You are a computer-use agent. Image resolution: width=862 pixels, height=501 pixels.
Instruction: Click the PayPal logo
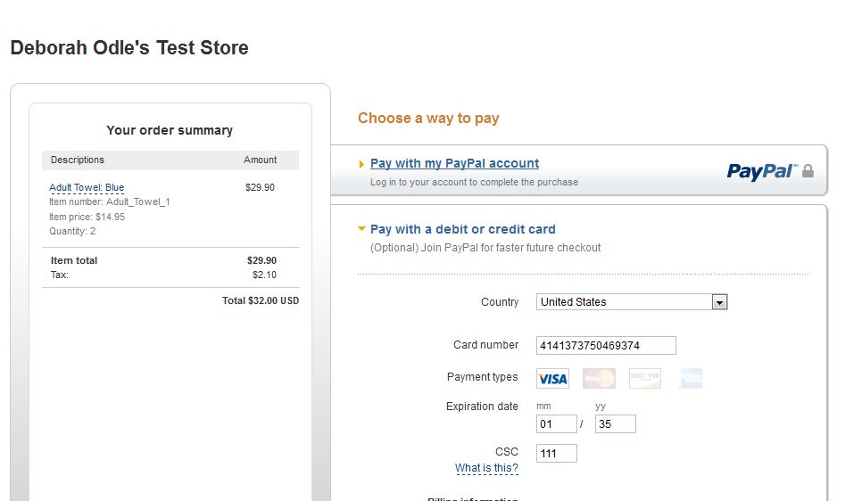761,171
